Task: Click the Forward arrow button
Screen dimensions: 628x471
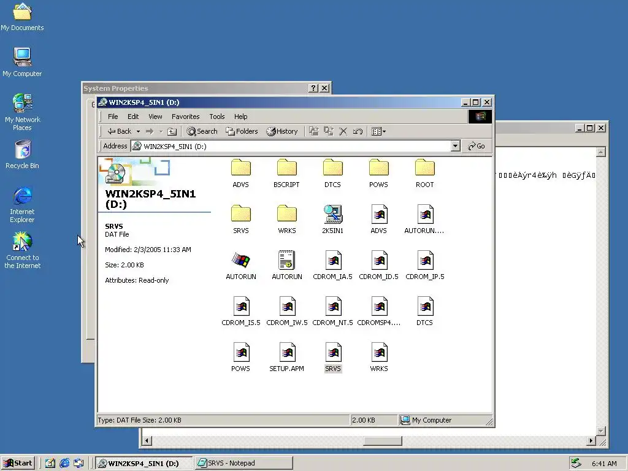Action: tap(150, 131)
